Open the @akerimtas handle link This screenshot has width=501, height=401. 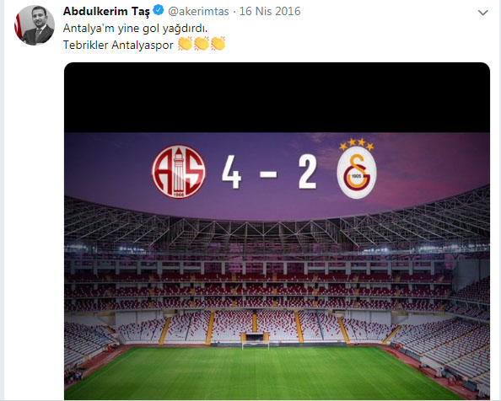click(x=198, y=12)
